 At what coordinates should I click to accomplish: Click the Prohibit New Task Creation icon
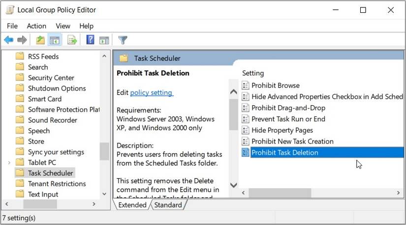[x=245, y=141]
